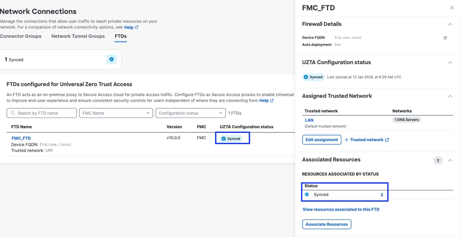The width and height of the screenshot is (461, 237).
Task: Click Synced badge under UZTA Configuration status panel
Action: click(313, 77)
